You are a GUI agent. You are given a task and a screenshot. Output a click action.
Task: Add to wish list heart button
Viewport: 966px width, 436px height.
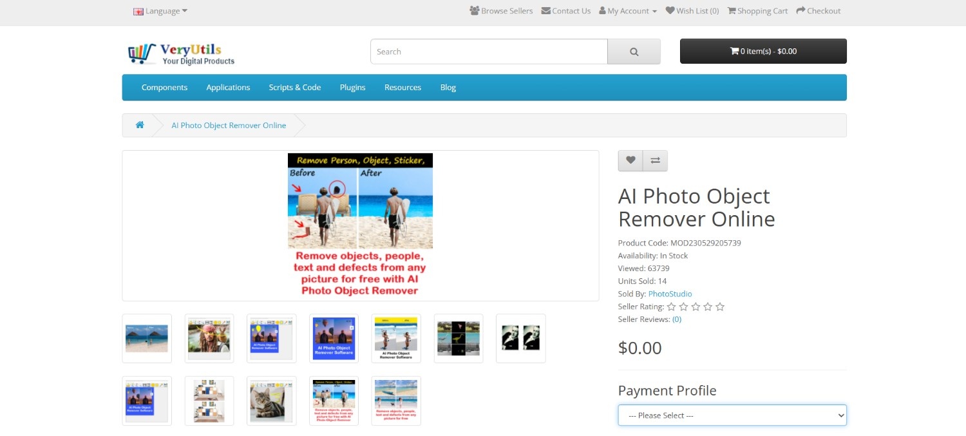(x=630, y=160)
